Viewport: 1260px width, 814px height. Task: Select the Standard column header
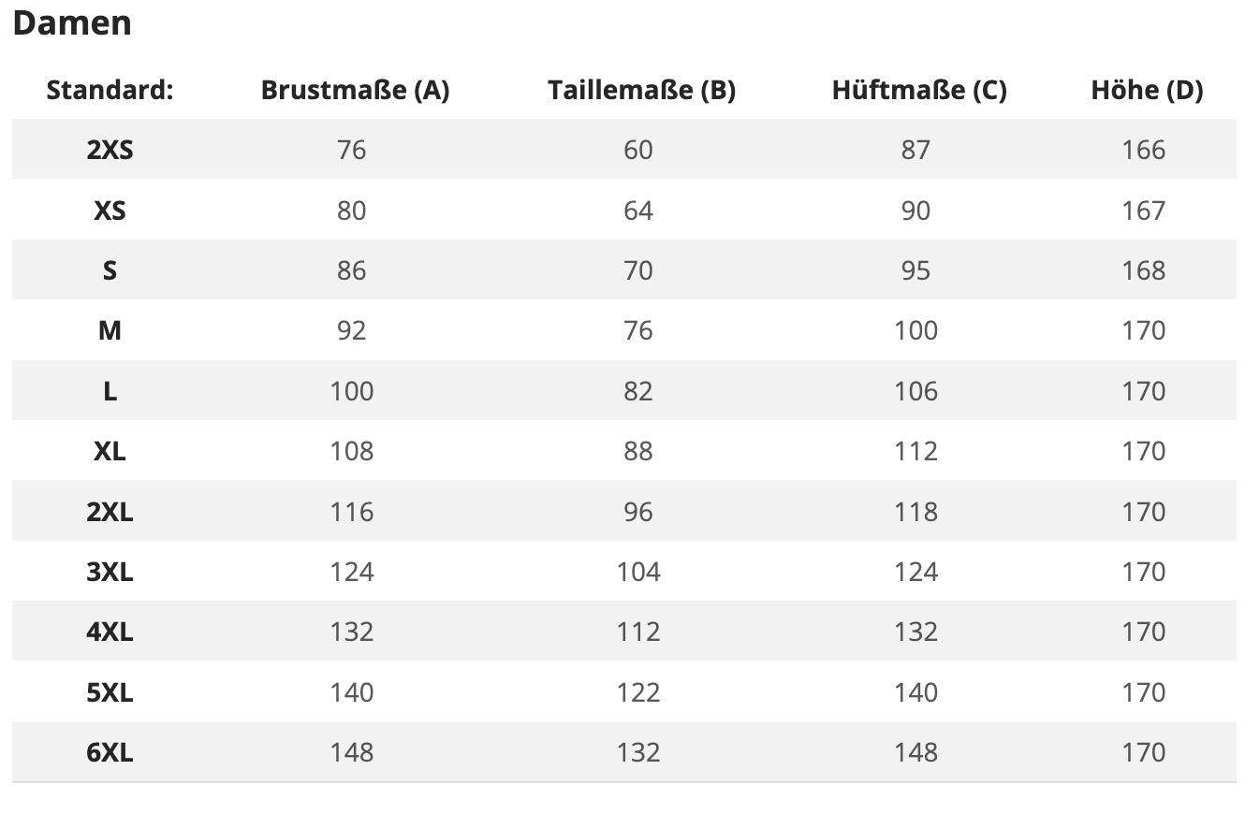[110, 91]
